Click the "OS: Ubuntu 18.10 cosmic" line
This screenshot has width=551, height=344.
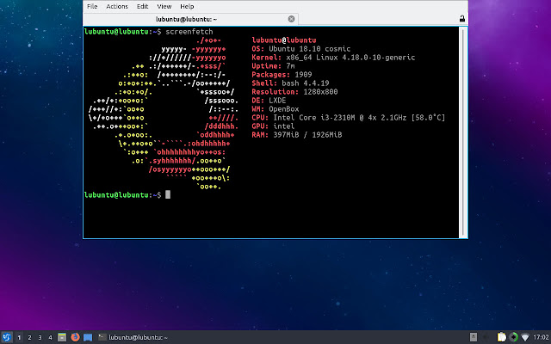[300, 49]
